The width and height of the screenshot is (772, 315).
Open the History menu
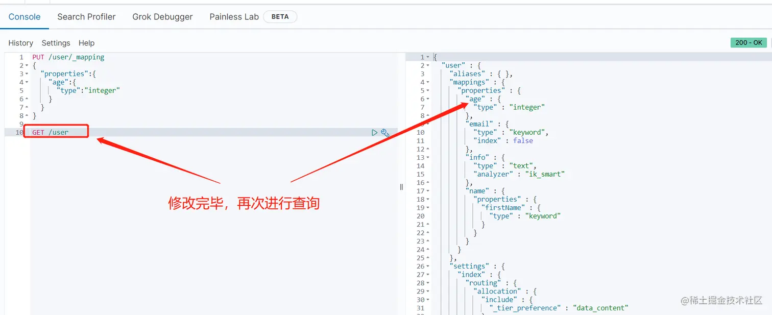coord(20,43)
